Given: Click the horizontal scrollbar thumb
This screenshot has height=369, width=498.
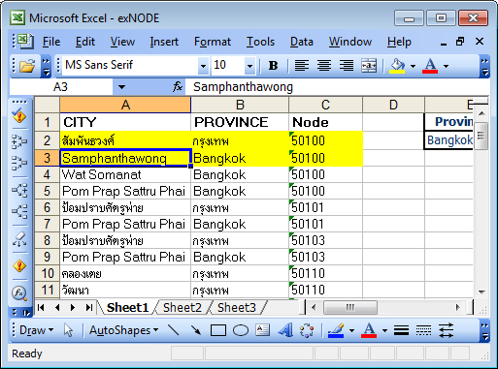Looking at the screenshot, I should pyautogui.click(x=350, y=307).
